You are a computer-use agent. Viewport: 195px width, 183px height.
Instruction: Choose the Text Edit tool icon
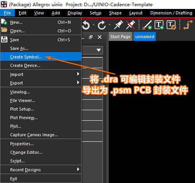pyautogui.click(x=171, y=25)
